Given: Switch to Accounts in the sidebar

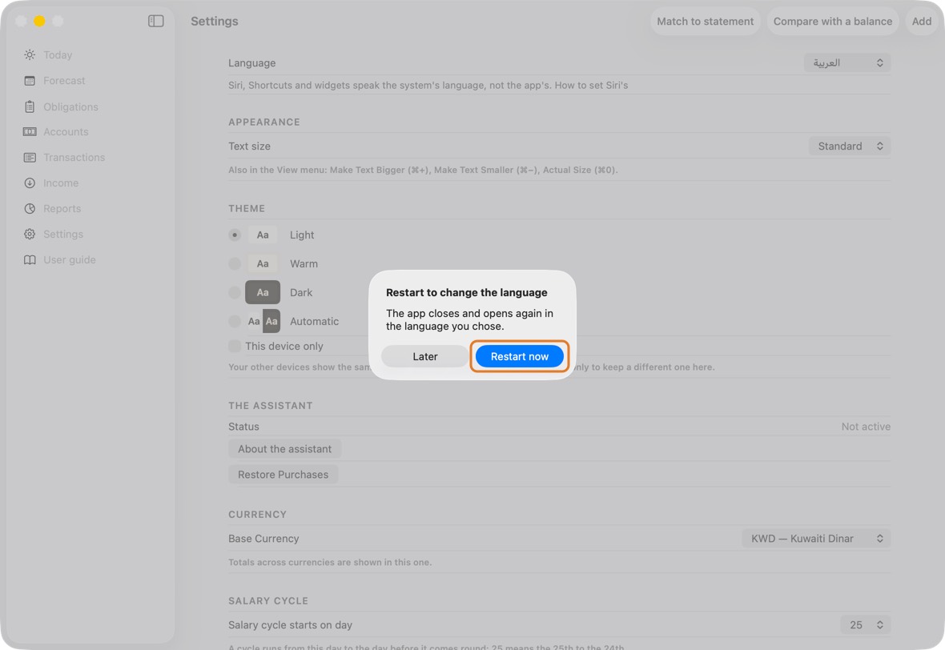Looking at the screenshot, I should coord(66,132).
